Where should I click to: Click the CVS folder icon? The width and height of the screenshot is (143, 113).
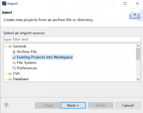pos(10,73)
